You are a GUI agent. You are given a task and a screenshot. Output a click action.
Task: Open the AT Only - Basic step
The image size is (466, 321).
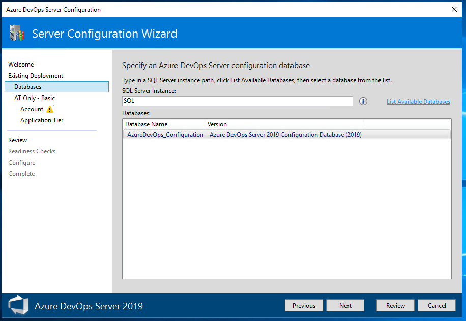point(35,98)
